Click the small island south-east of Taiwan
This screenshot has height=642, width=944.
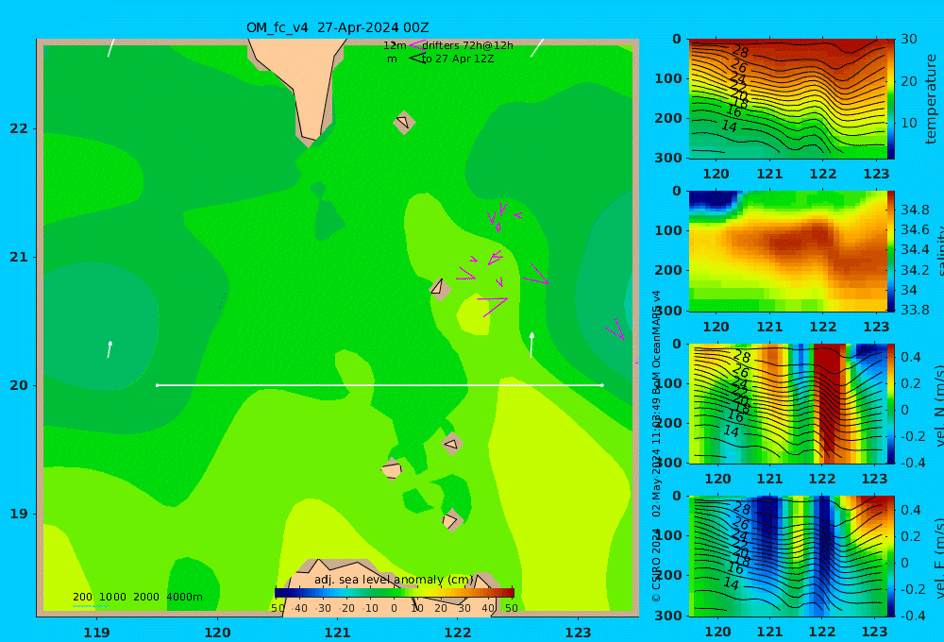404,122
